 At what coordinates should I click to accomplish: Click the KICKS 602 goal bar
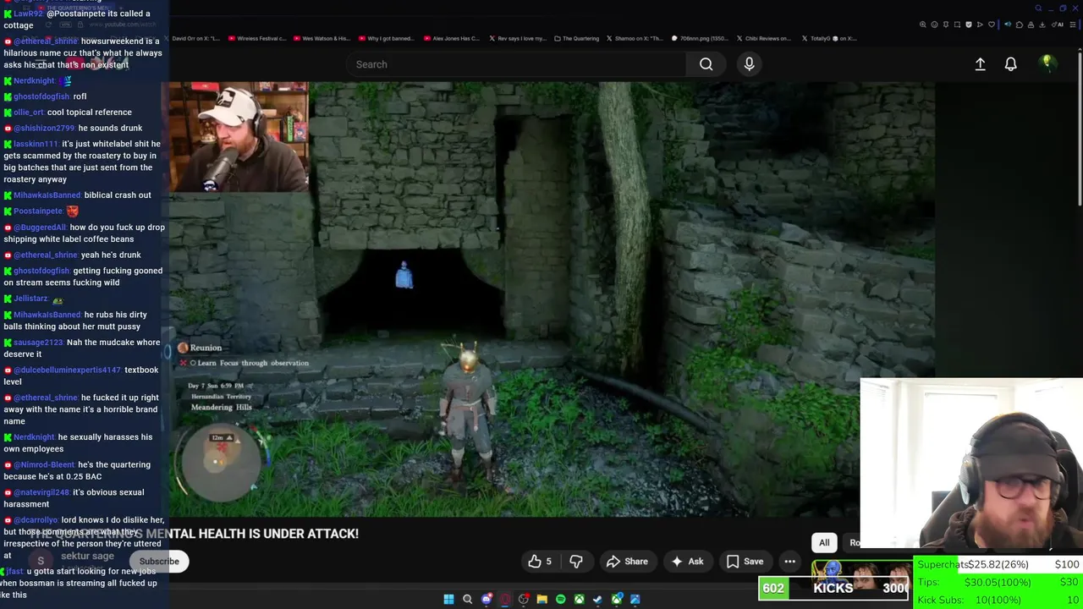tap(835, 589)
